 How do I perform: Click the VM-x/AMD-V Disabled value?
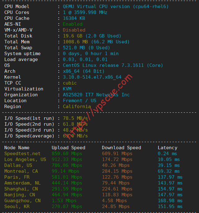coord(74,30)
